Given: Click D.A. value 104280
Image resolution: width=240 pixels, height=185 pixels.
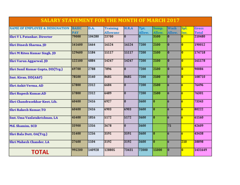Looking at the screenshot, I should pos(93,36).
